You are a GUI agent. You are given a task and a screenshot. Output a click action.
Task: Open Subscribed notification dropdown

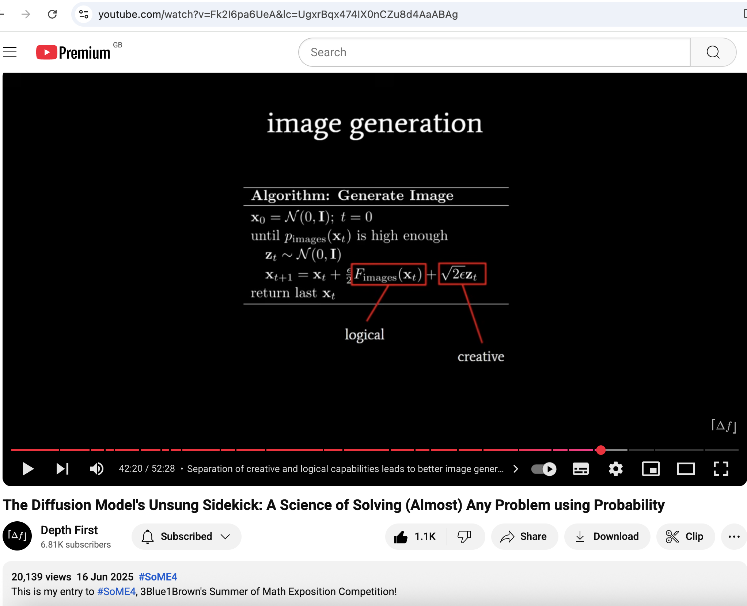click(186, 536)
